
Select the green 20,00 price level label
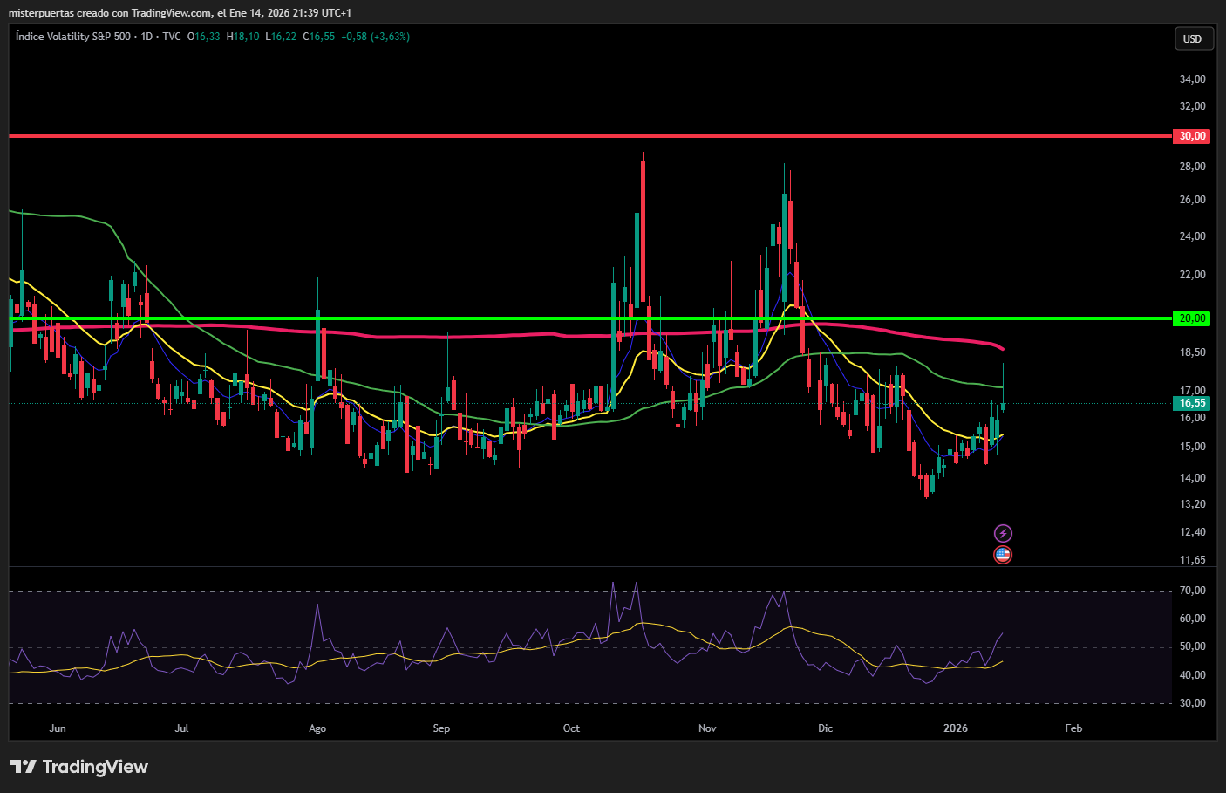pyautogui.click(x=1192, y=318)
